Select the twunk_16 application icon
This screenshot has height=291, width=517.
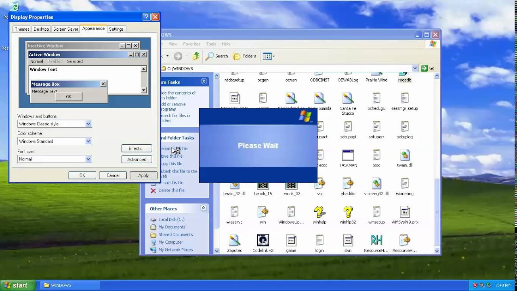263,186
